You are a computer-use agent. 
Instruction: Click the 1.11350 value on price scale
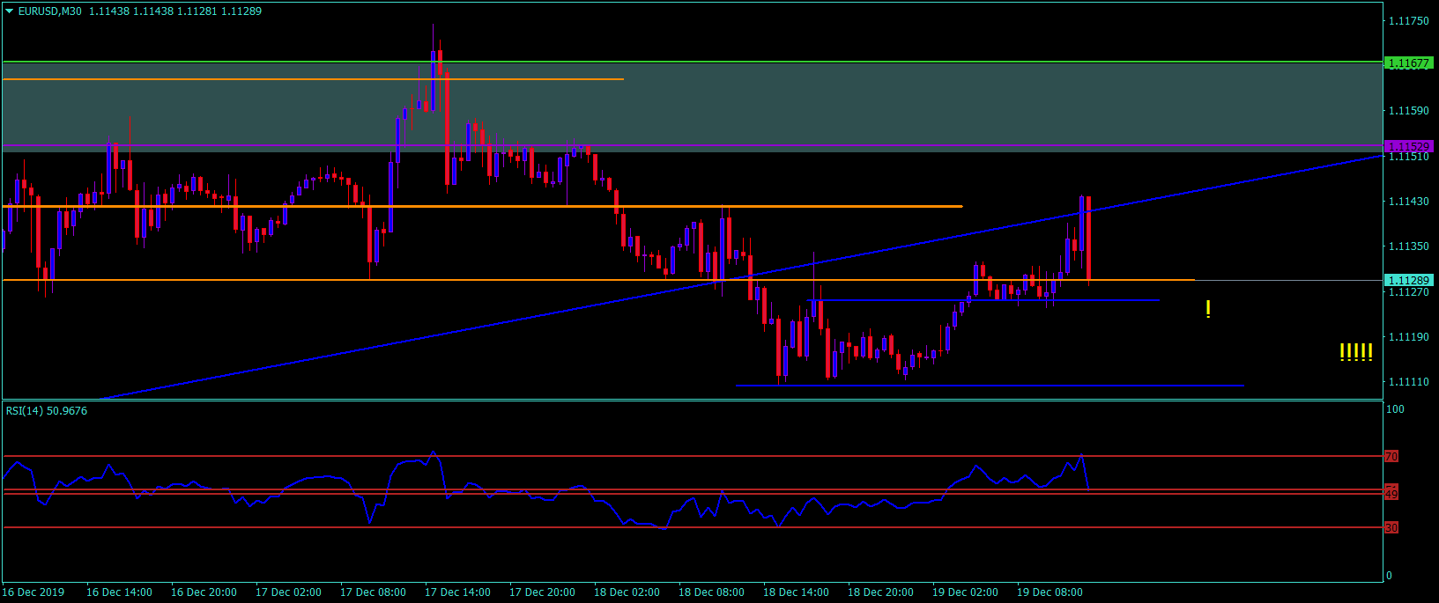click(1408, 246)
